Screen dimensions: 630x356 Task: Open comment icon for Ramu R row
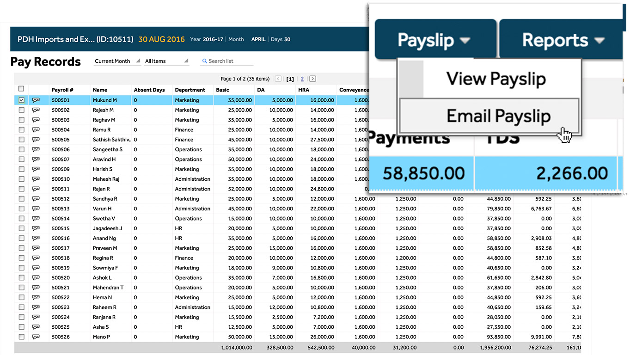(36, 130)
